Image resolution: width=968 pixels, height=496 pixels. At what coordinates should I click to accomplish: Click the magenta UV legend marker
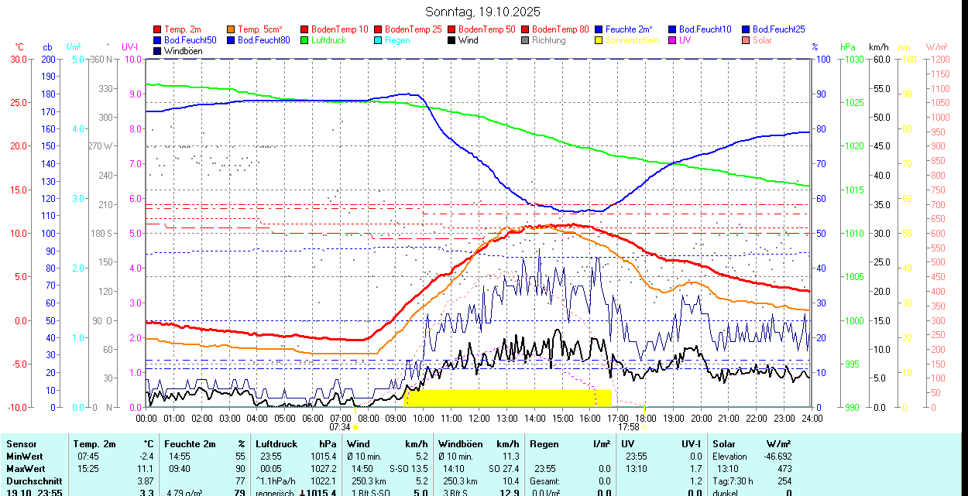673,40
